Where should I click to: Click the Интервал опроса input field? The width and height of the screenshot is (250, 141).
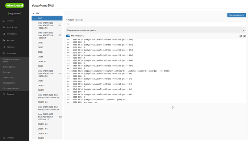point(156,24)
